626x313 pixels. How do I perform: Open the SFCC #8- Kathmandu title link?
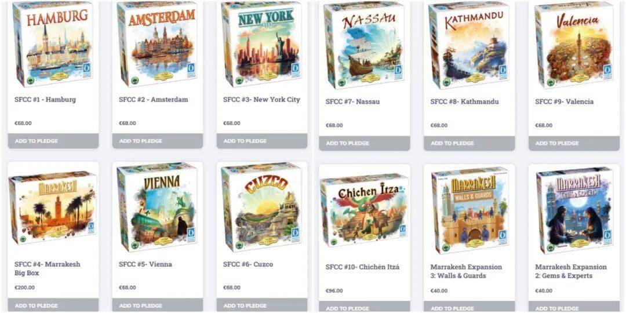(464, 101)
